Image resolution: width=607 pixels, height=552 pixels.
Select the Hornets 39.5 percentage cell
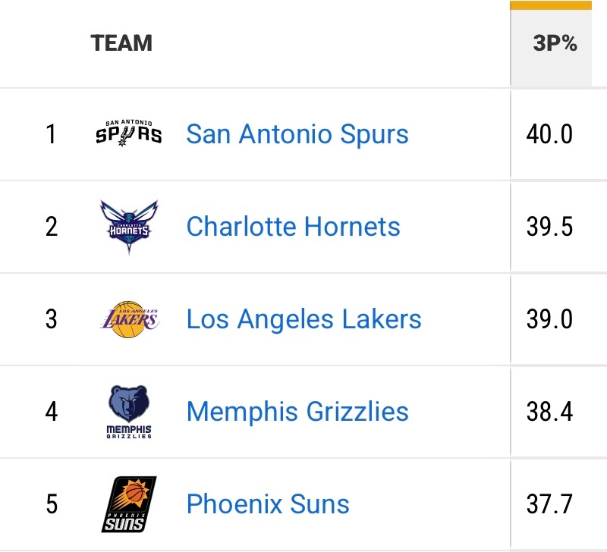[x=549, y=227]
